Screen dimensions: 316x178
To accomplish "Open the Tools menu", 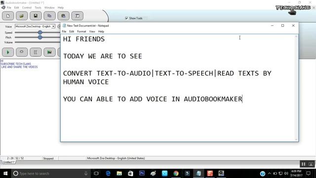I will pyautogui.click(x=38, y=7).
